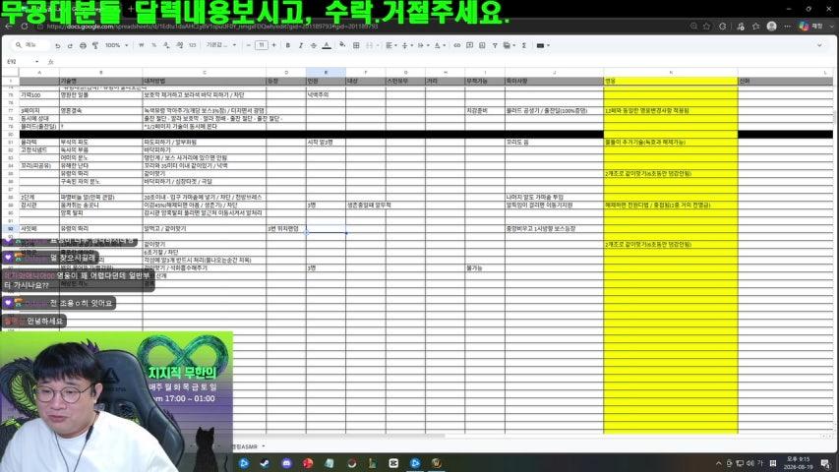Screen dimensions: 839x472
Task: Insert link icon in toolbar
Action: pyautogui.click(x=457, y=45)
